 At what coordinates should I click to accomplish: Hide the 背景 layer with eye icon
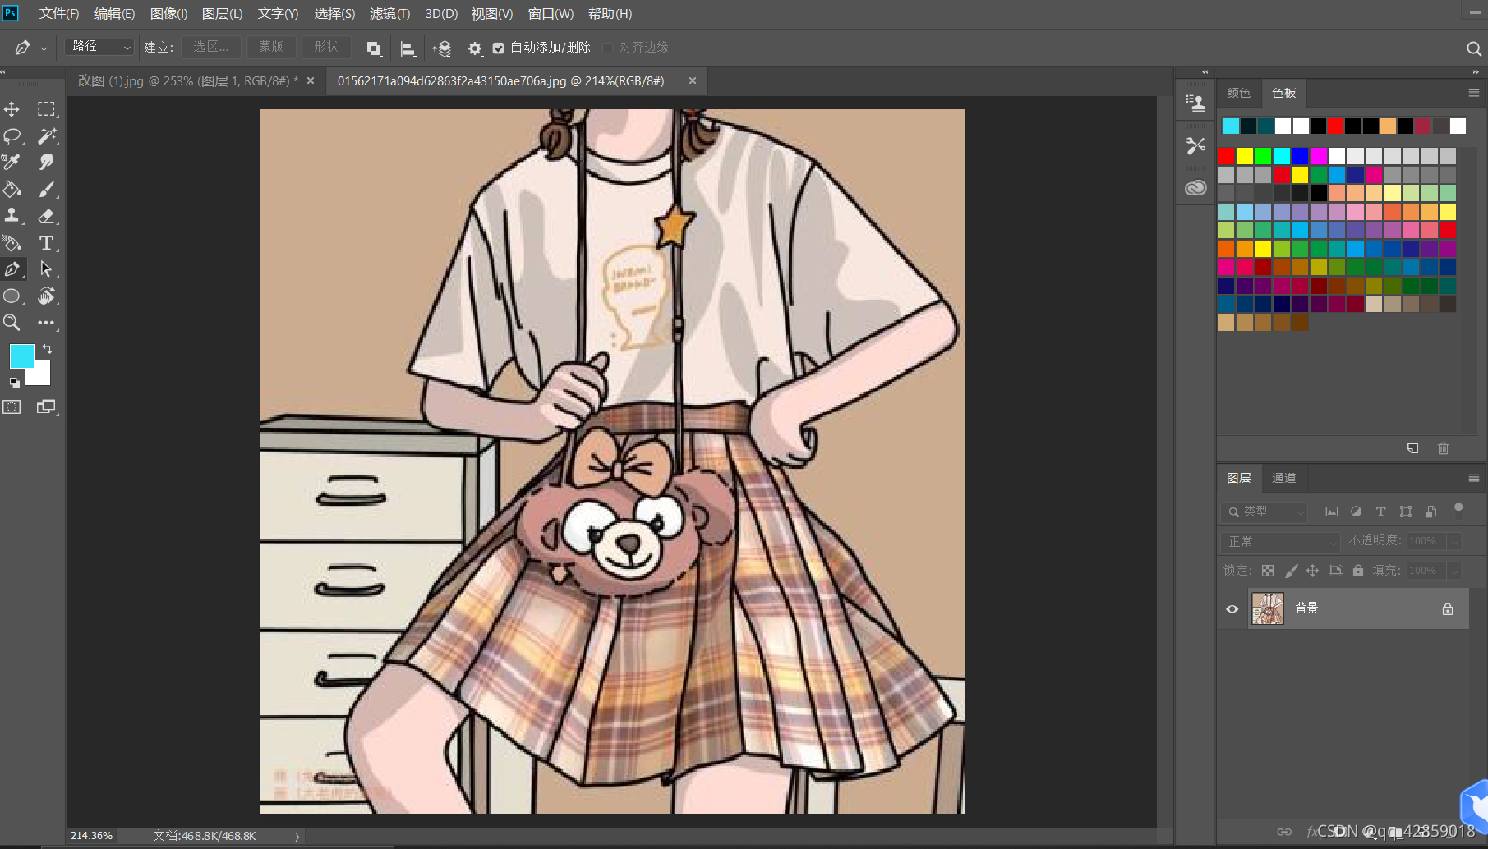tap(1232, 609)
